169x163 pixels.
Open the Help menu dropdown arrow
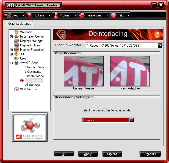[x=129, y=15]
